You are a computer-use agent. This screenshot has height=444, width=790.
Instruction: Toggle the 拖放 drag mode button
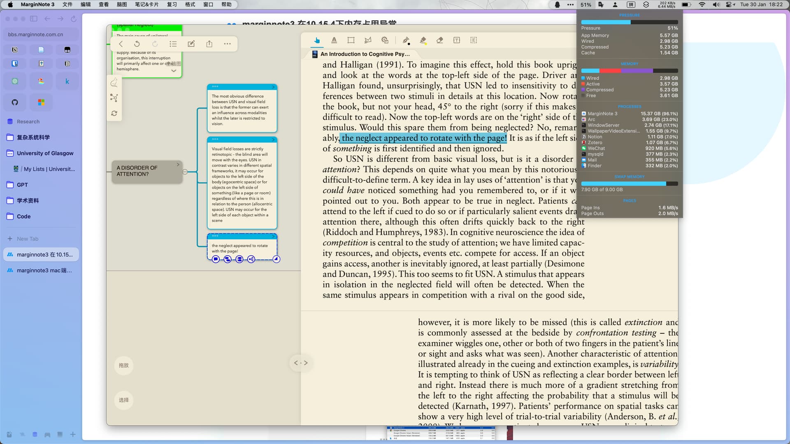point(124,365)
